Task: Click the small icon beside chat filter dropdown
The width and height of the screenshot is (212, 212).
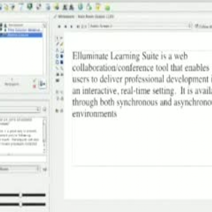Action: point(45,109)
